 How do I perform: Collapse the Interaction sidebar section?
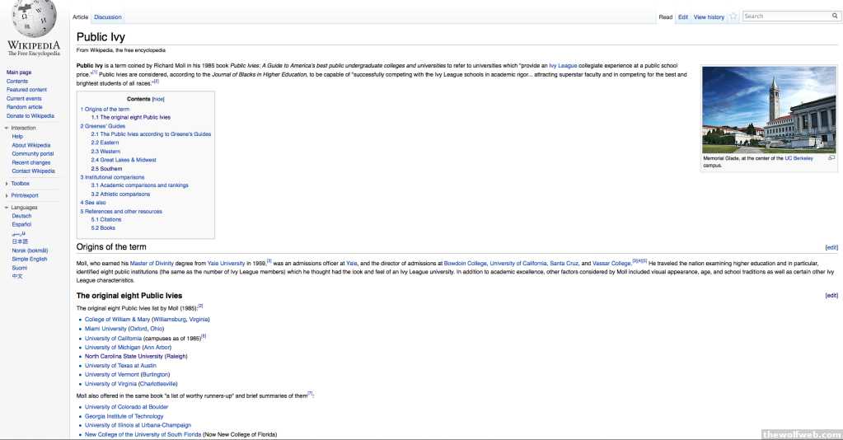tap(7, 129)
